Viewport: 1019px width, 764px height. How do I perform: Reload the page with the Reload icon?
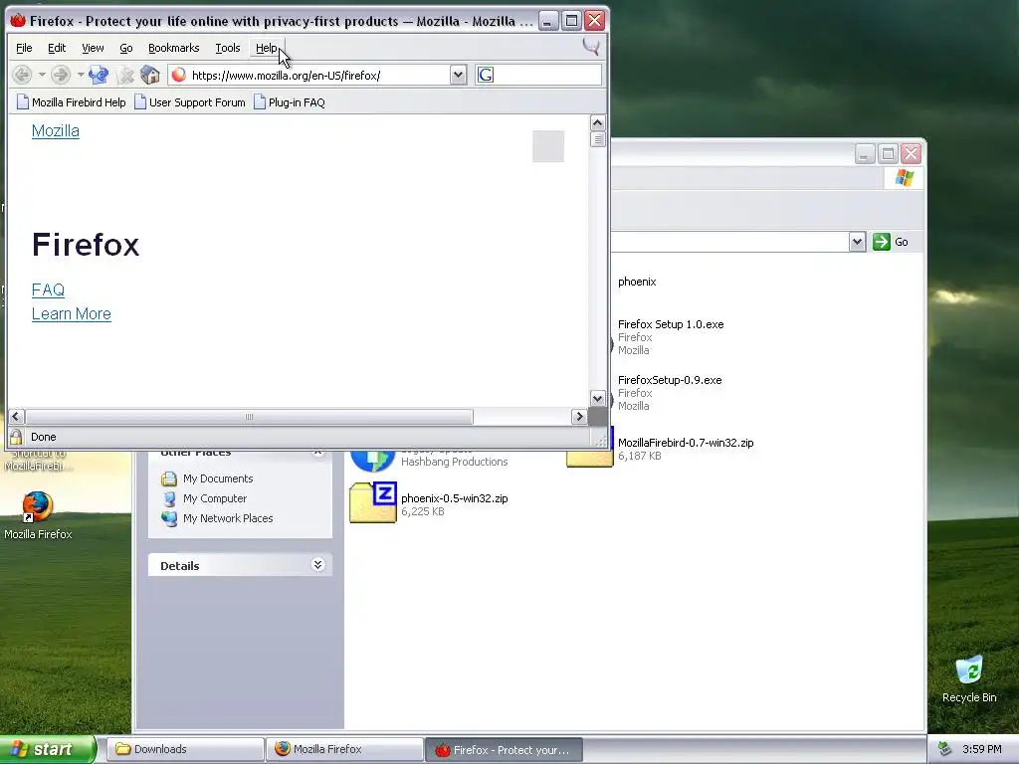pos(99,75)
